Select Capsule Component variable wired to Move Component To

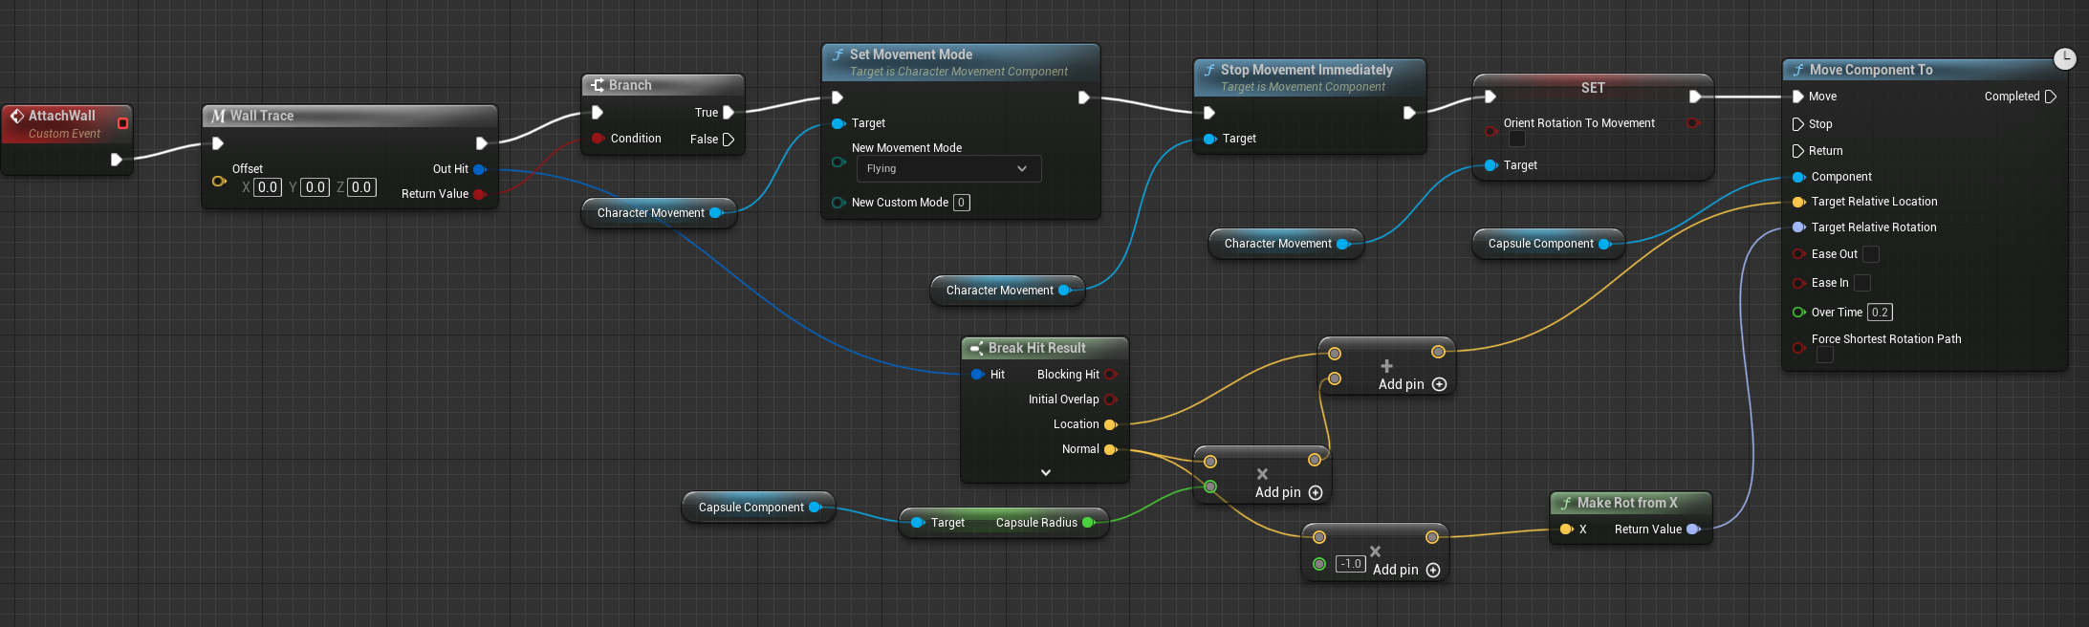[1549, 244]
